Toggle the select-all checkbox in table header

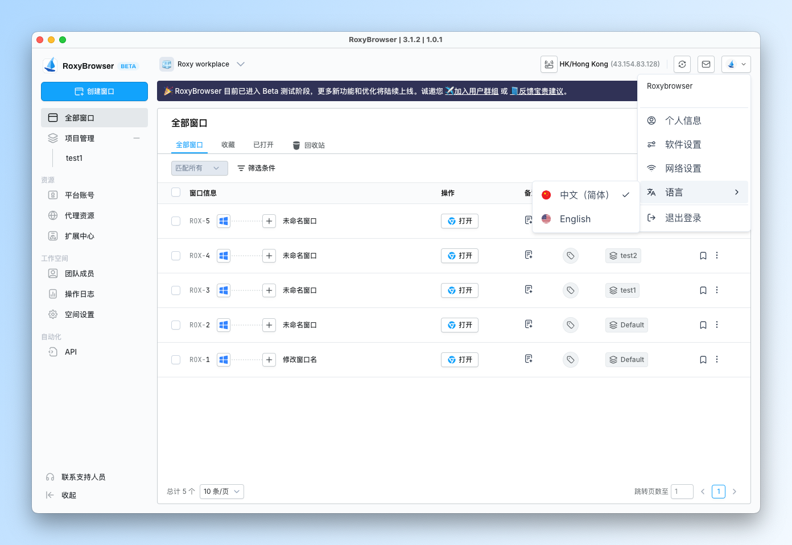(176, 192)
